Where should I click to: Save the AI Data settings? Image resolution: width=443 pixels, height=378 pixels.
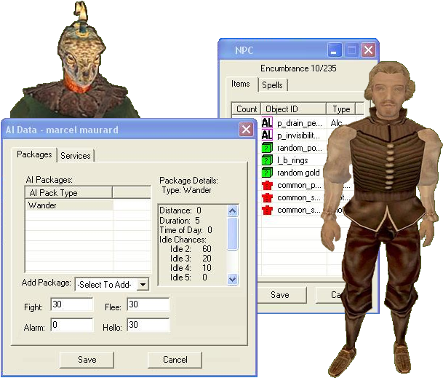[x=87, y=360]
